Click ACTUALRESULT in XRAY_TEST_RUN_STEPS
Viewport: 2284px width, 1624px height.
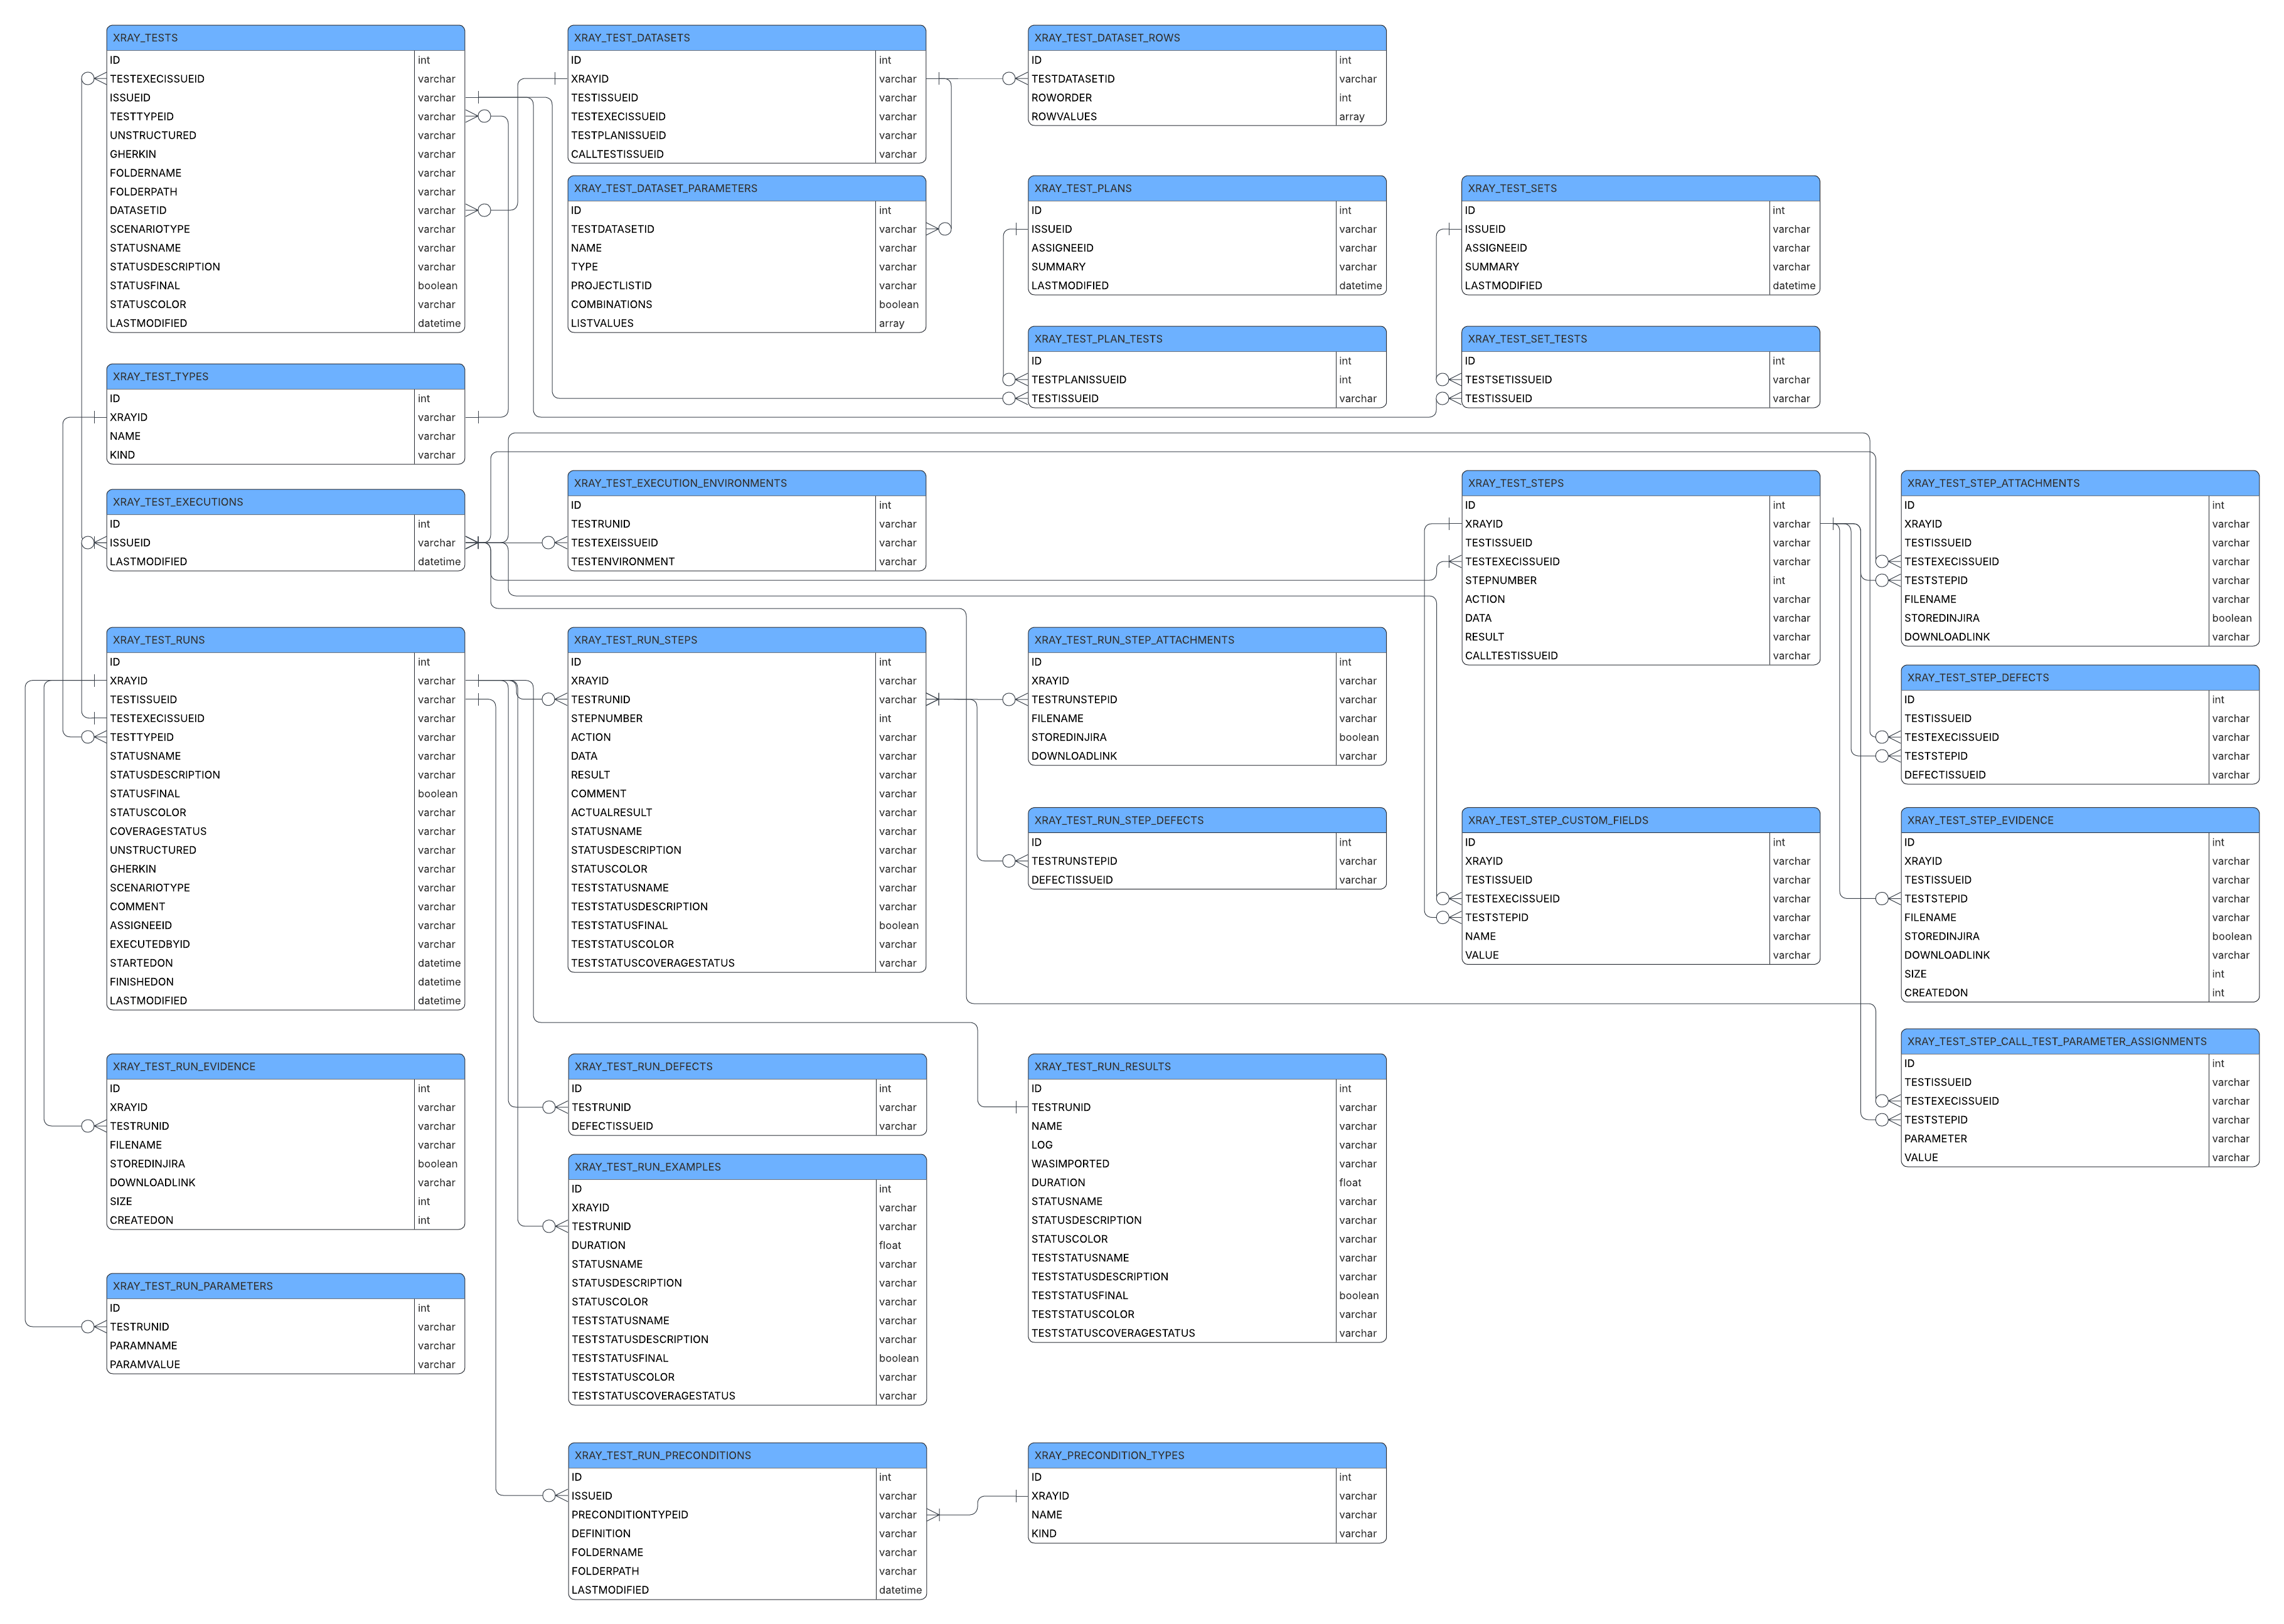[746, 812]
